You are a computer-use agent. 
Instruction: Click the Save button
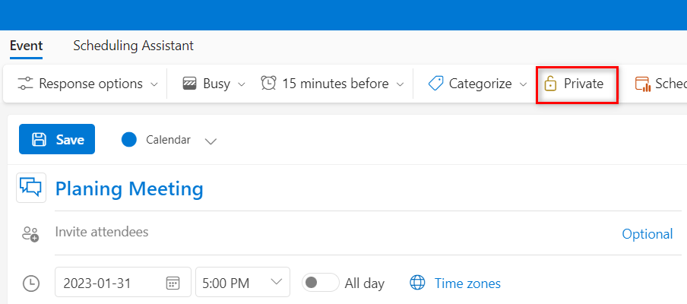point(57,139)
